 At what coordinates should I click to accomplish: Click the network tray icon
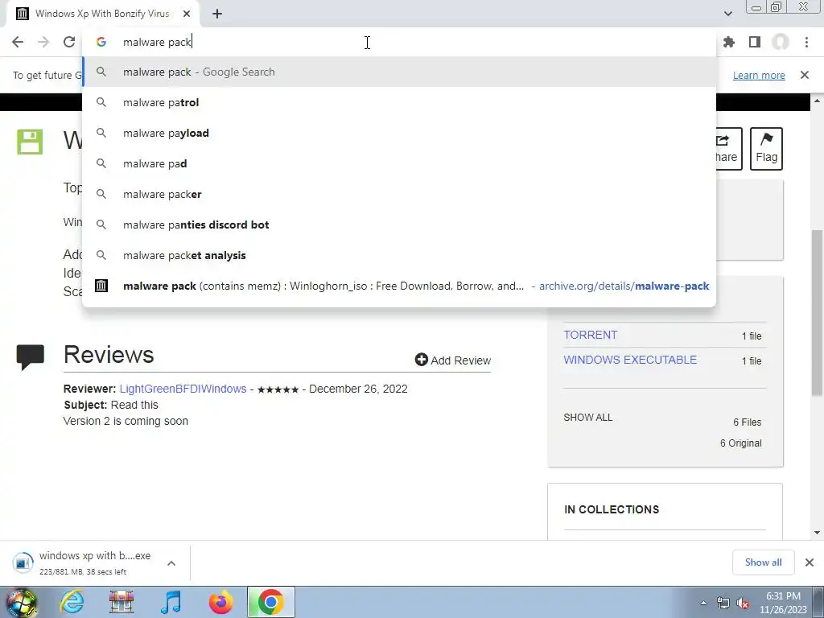[x=723, y=604]
